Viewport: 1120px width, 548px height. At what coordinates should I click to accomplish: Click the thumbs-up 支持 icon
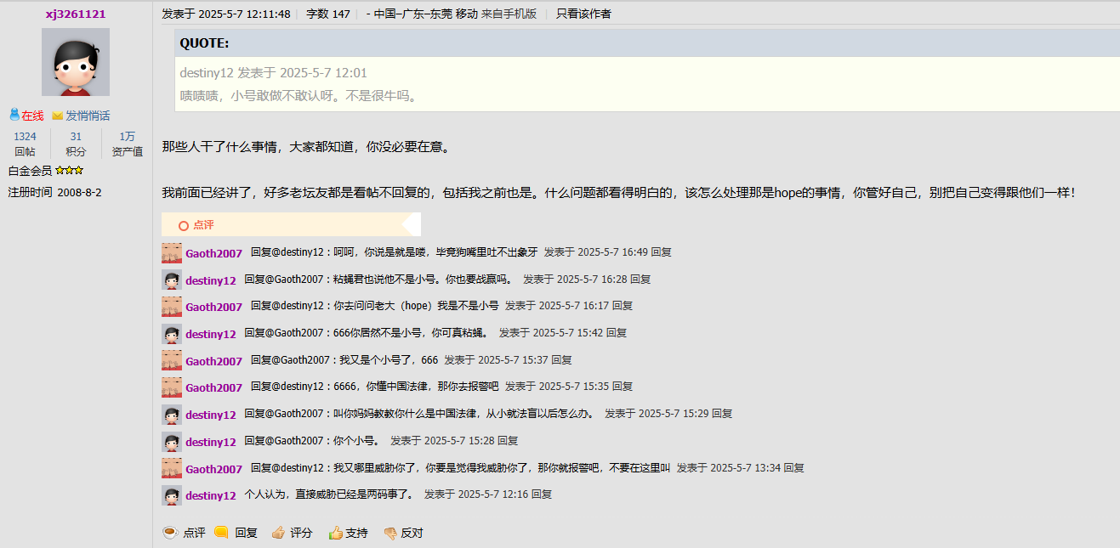coord(335,533)
